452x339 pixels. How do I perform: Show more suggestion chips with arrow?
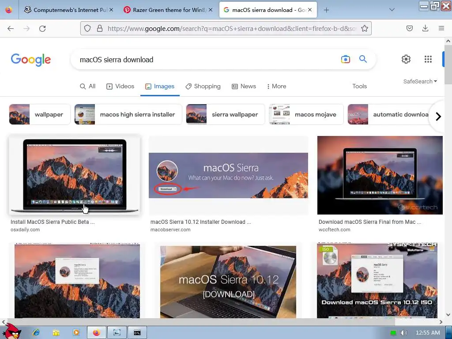click(438, 117)
